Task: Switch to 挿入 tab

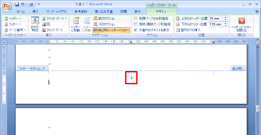Action: (35, 12)
